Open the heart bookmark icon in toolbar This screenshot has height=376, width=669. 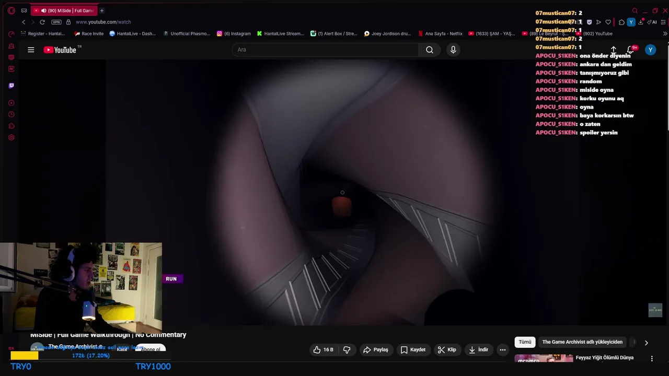[x=608, y=22]
